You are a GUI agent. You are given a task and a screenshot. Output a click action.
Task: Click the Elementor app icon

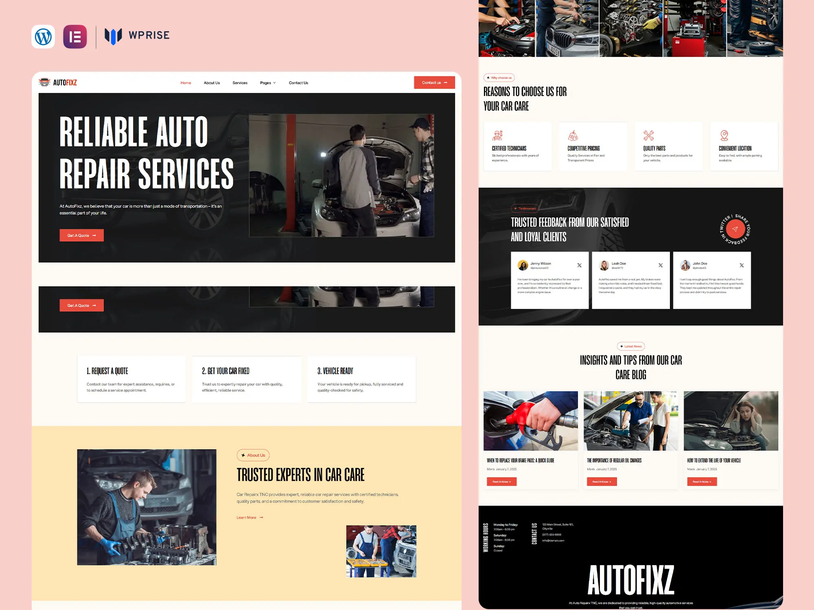(75, 36)
